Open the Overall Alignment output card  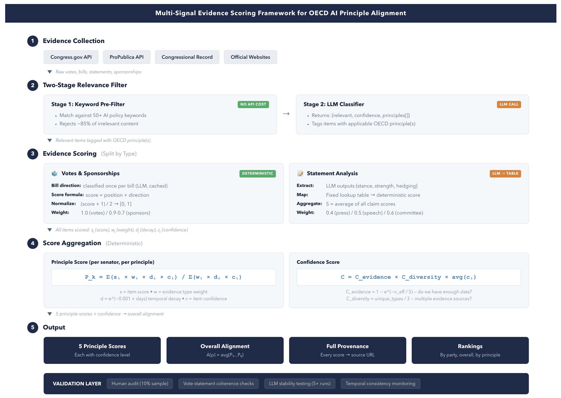[225, 350]
